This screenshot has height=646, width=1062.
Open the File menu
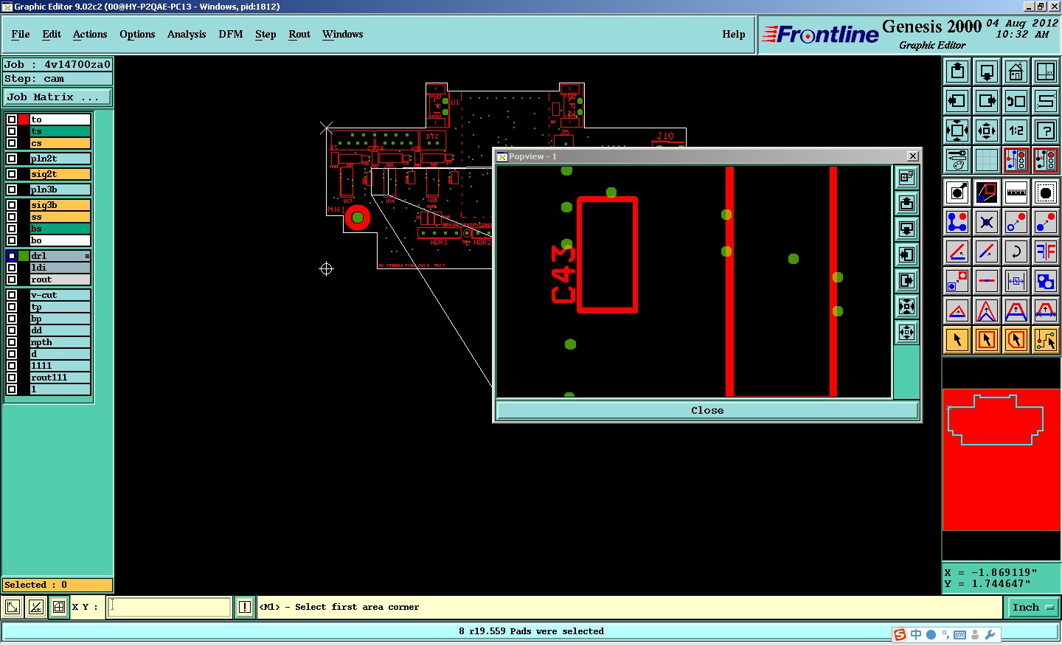pos(21,34)
